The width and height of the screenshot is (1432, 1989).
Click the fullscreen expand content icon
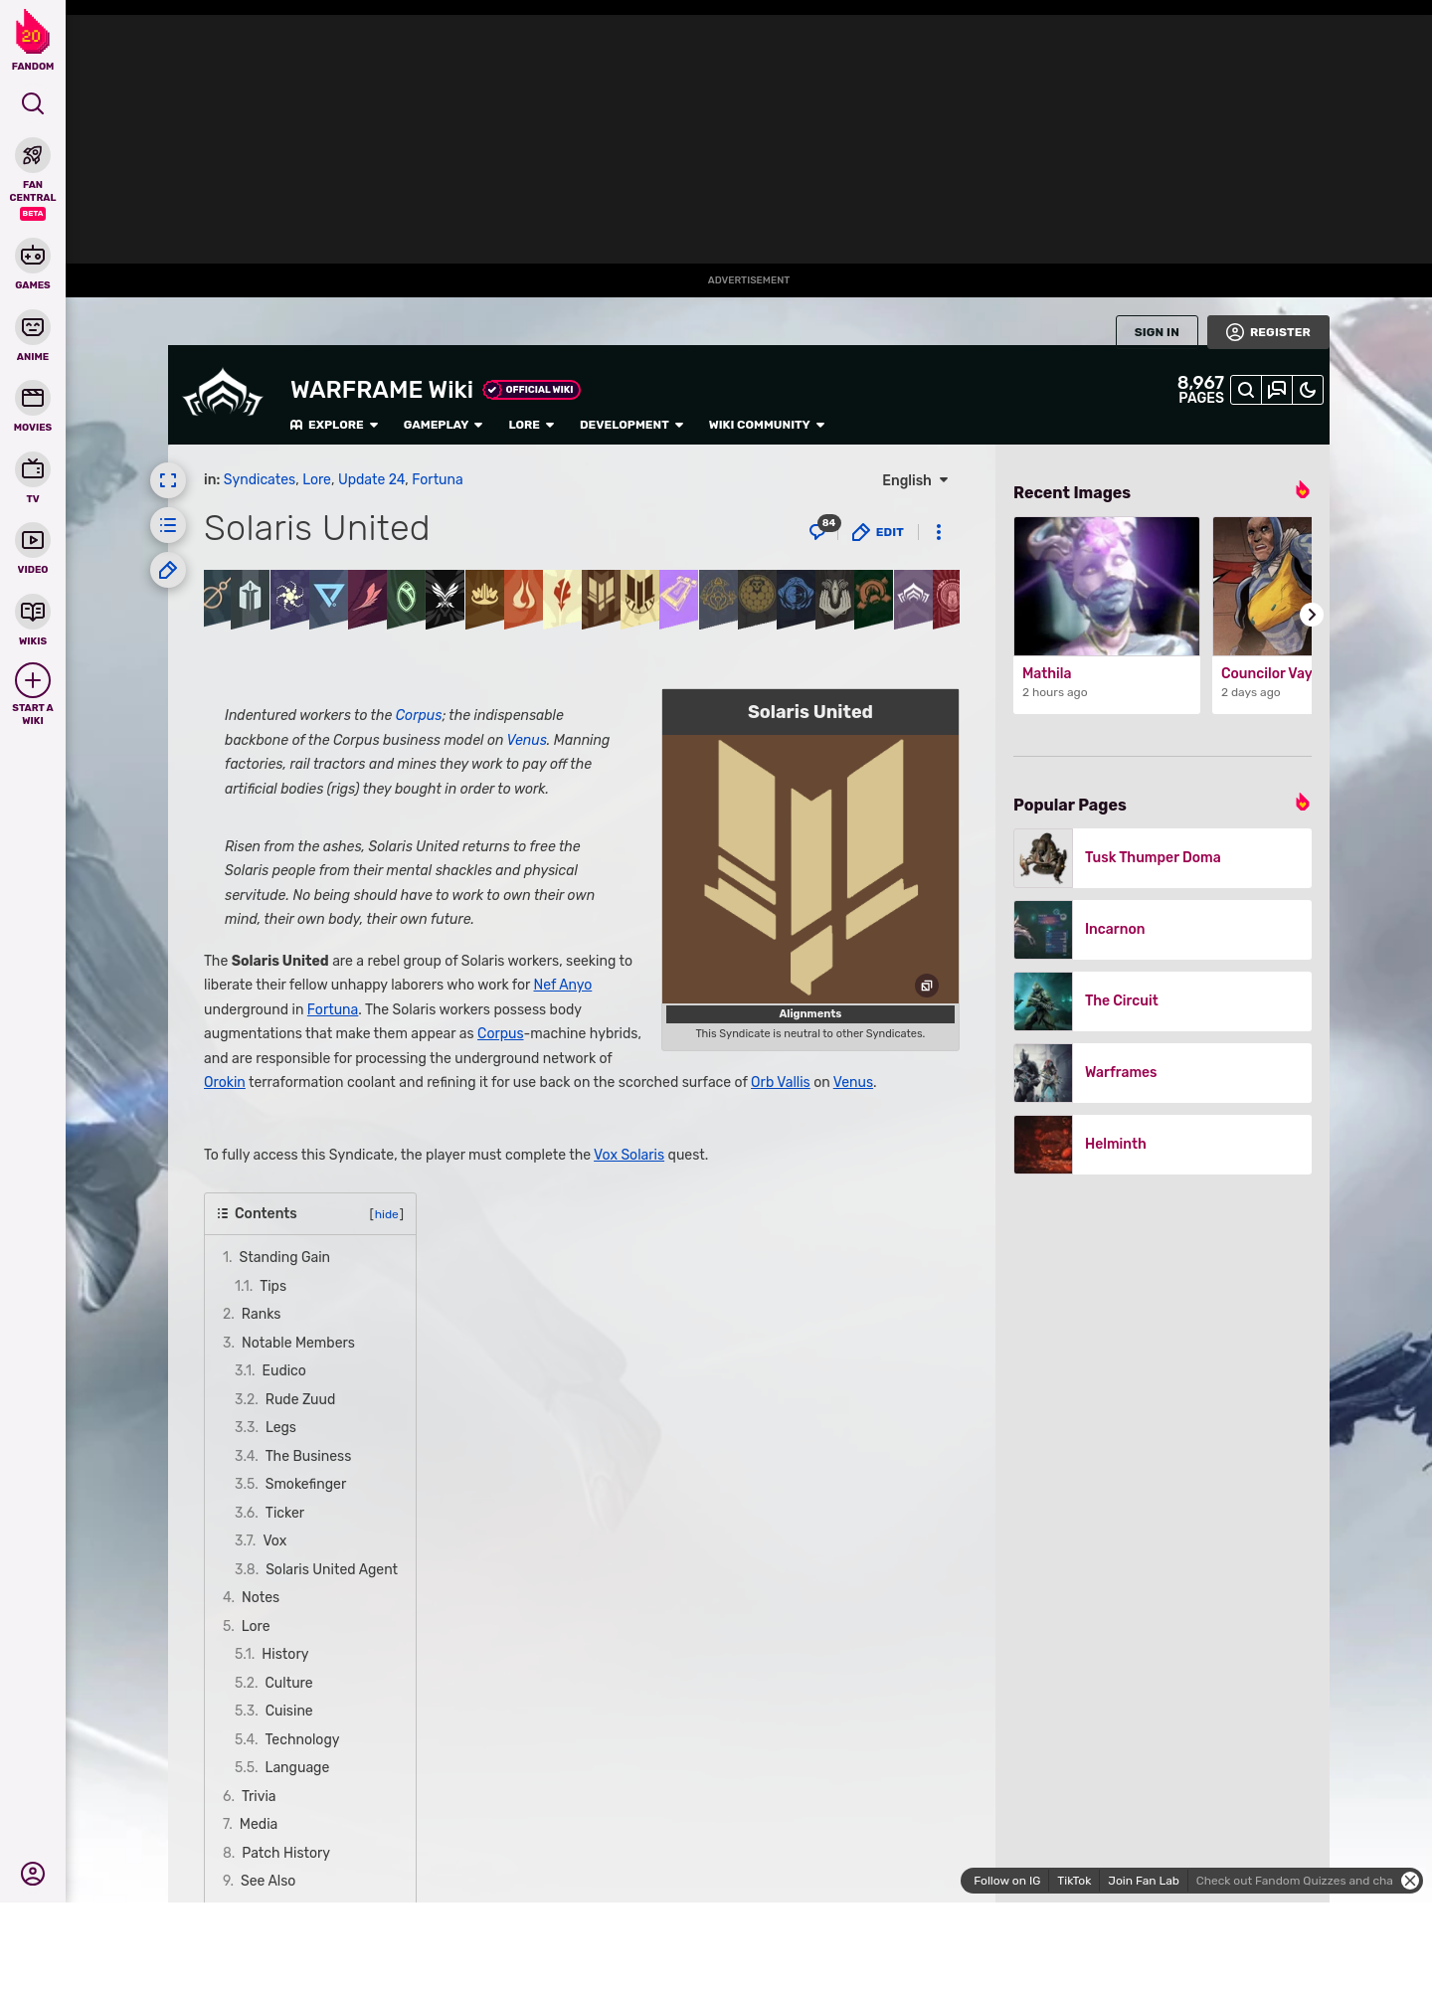click(168, 480)
